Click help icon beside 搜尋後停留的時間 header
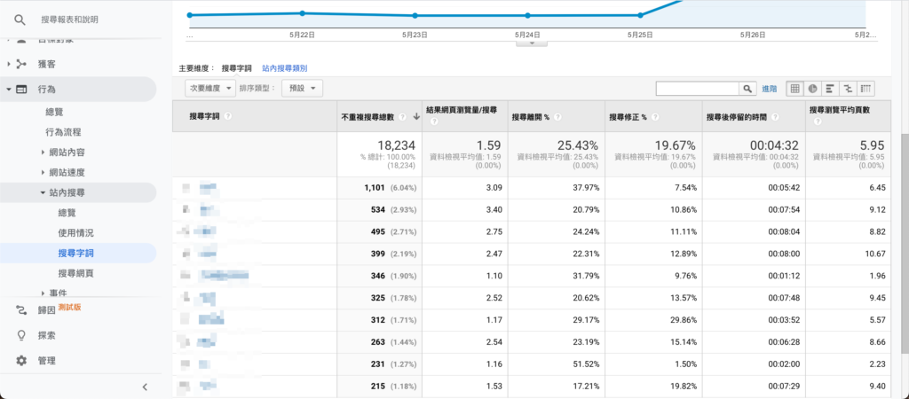Viewport: 909px width, 399px height. (775, 117)
